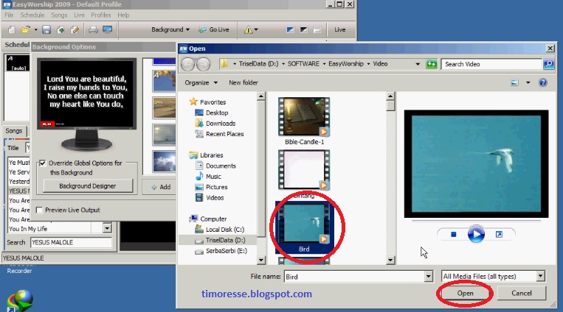Click the help question mark icon

click(543, 82)
